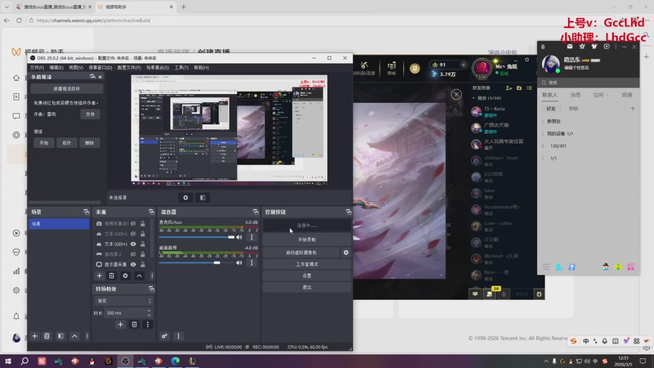Open the transition three-dot options menu

click(x=148, y=324)
